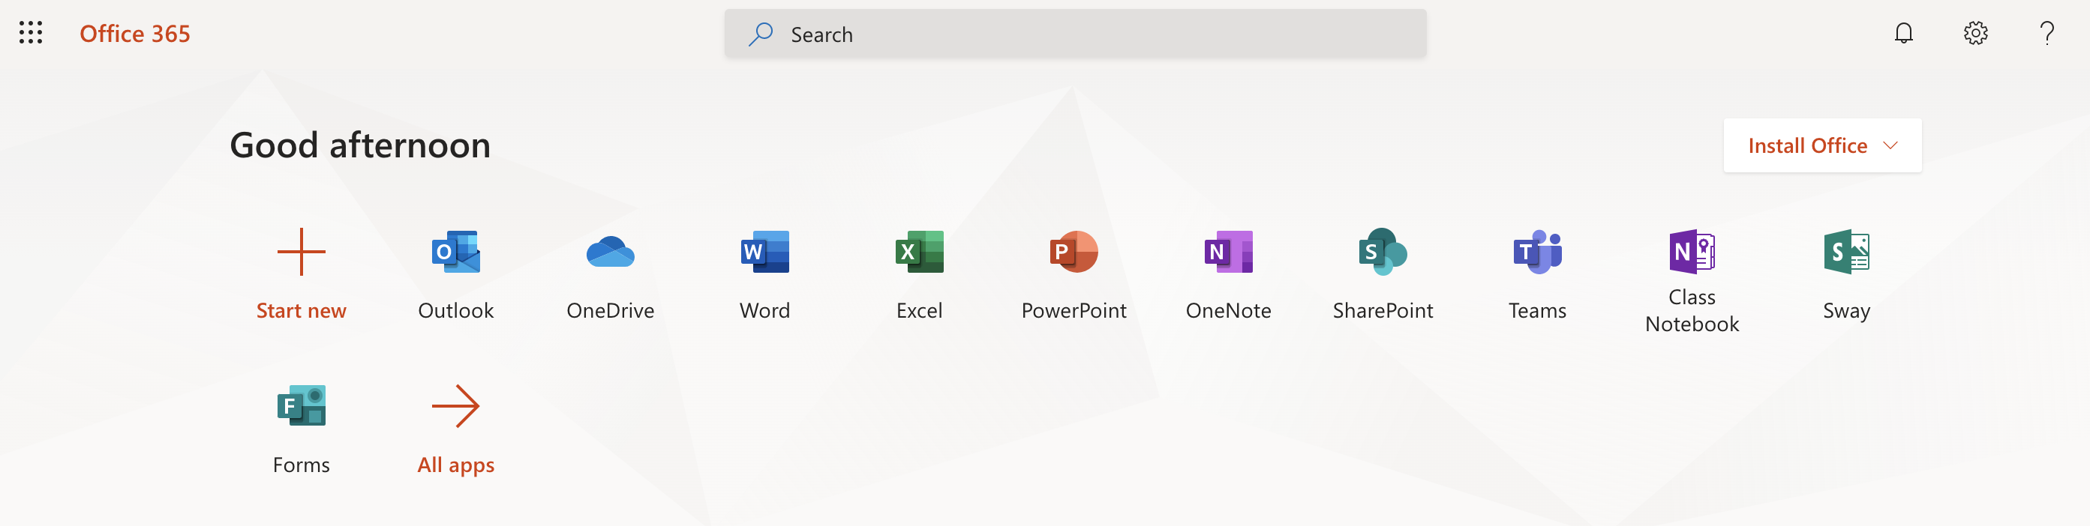Open the SharePoint app icon
This screenshot has width=2090, height=526.
[1383, 252]
